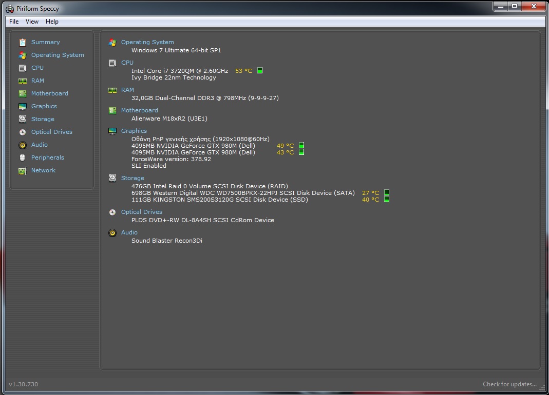
Task: Open the Peripherals section label in sidebar
Action: 48,157
